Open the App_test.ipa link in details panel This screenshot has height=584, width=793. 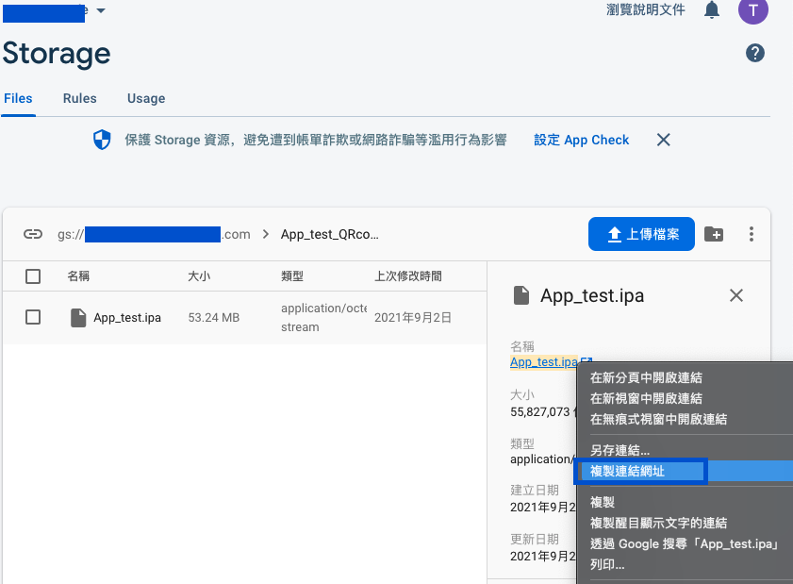(544, 362)
